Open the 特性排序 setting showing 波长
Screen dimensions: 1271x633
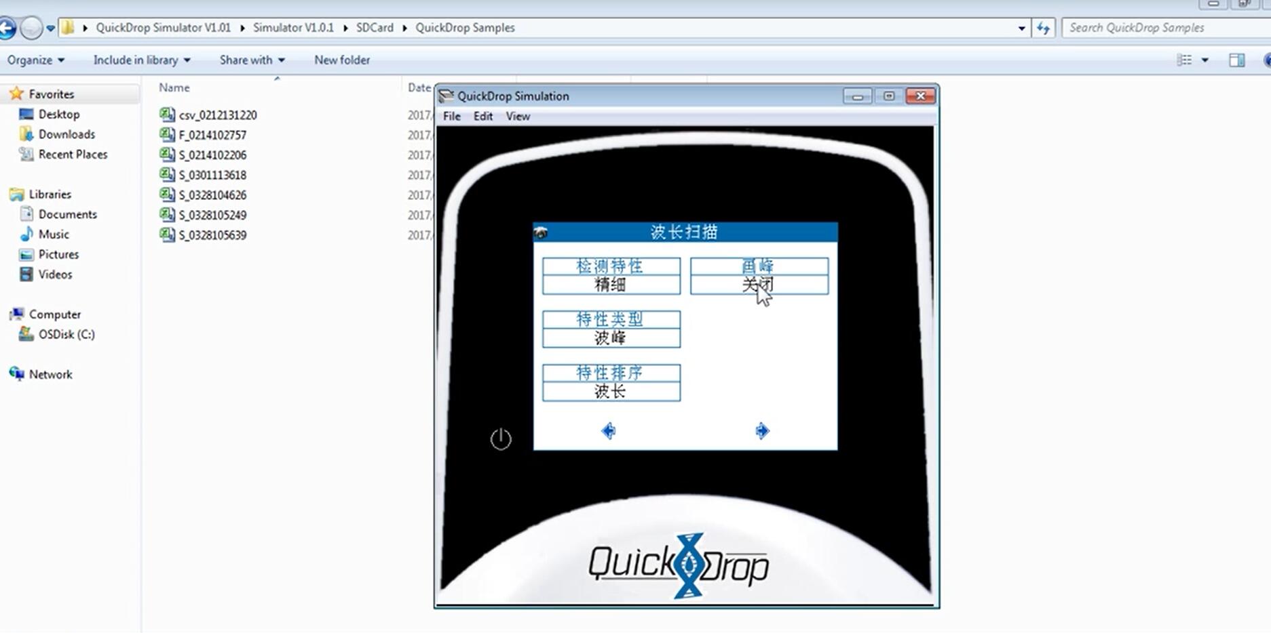611,382
